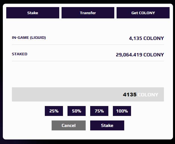Confirm with the bottom Stake button

107,125
